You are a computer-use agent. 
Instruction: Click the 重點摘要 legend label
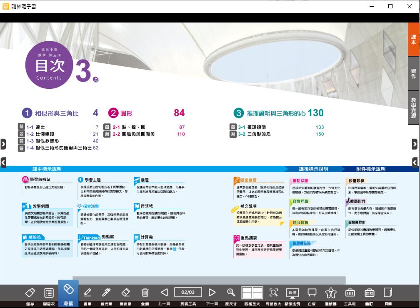[249, 238]
